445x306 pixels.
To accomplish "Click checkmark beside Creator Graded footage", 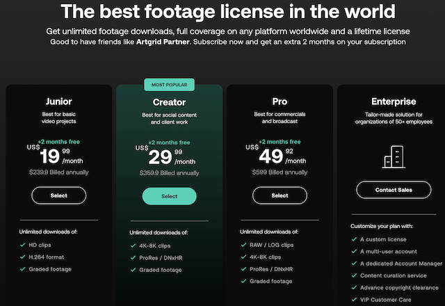I will (133, 270).
